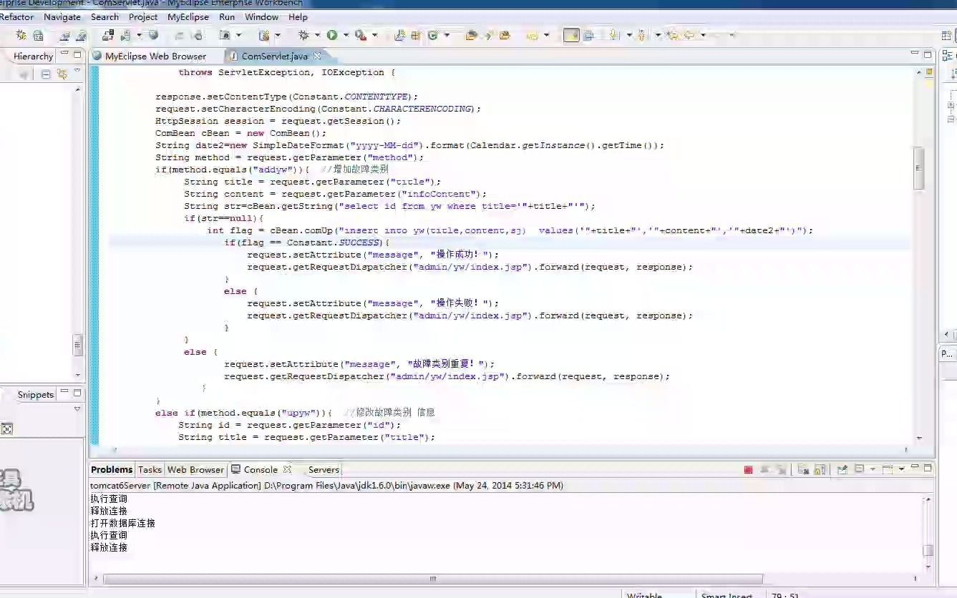957x598 pixels.
Task: Click Link with Editor icon in Hierarchy view
Action: [62, 74]
